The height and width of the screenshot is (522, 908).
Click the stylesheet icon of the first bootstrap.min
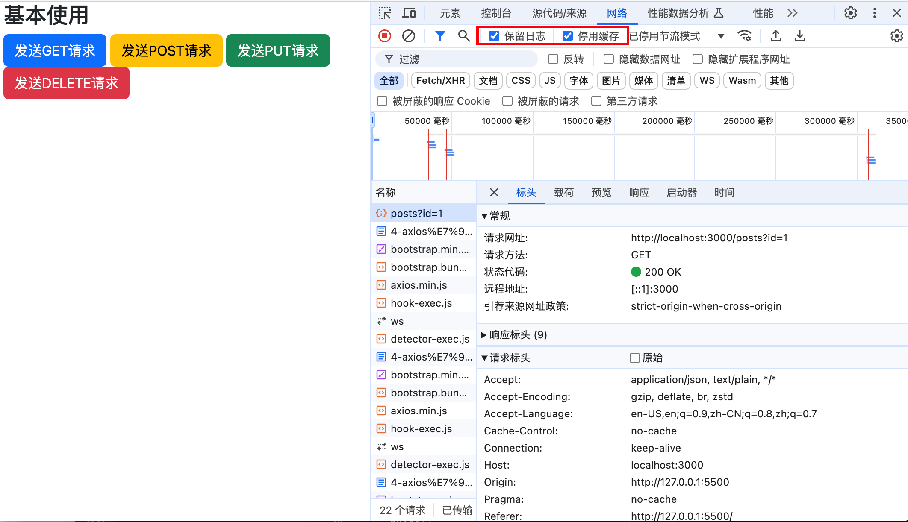pyautogui.click(x=381, y=249)
